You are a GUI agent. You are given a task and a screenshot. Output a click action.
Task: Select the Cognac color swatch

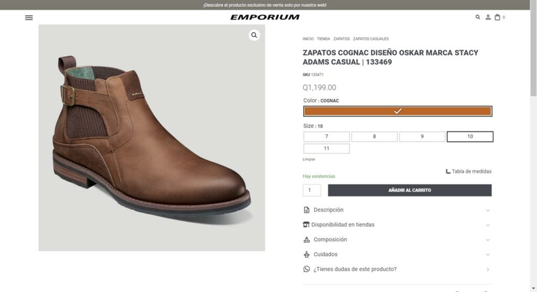pyautogui.click(x=398, y=111)
